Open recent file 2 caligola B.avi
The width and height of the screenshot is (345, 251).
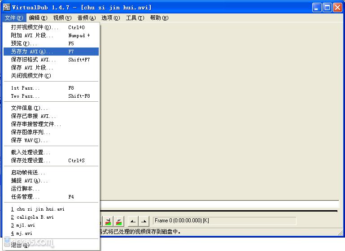(51, 217)
